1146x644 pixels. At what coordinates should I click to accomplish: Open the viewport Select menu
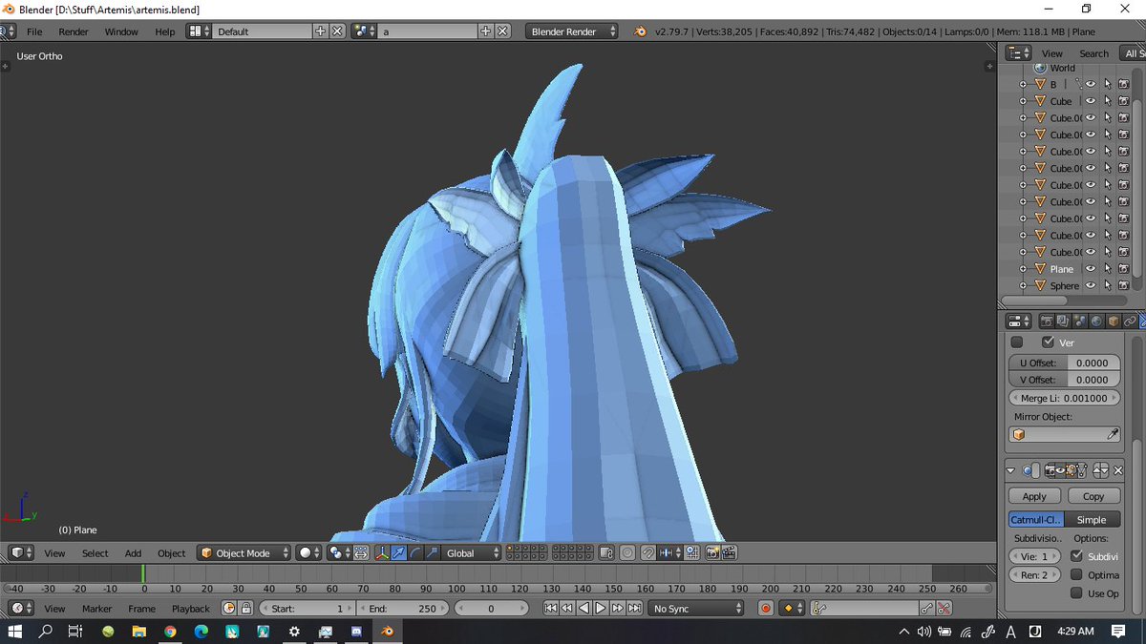[x=95, y=552]
